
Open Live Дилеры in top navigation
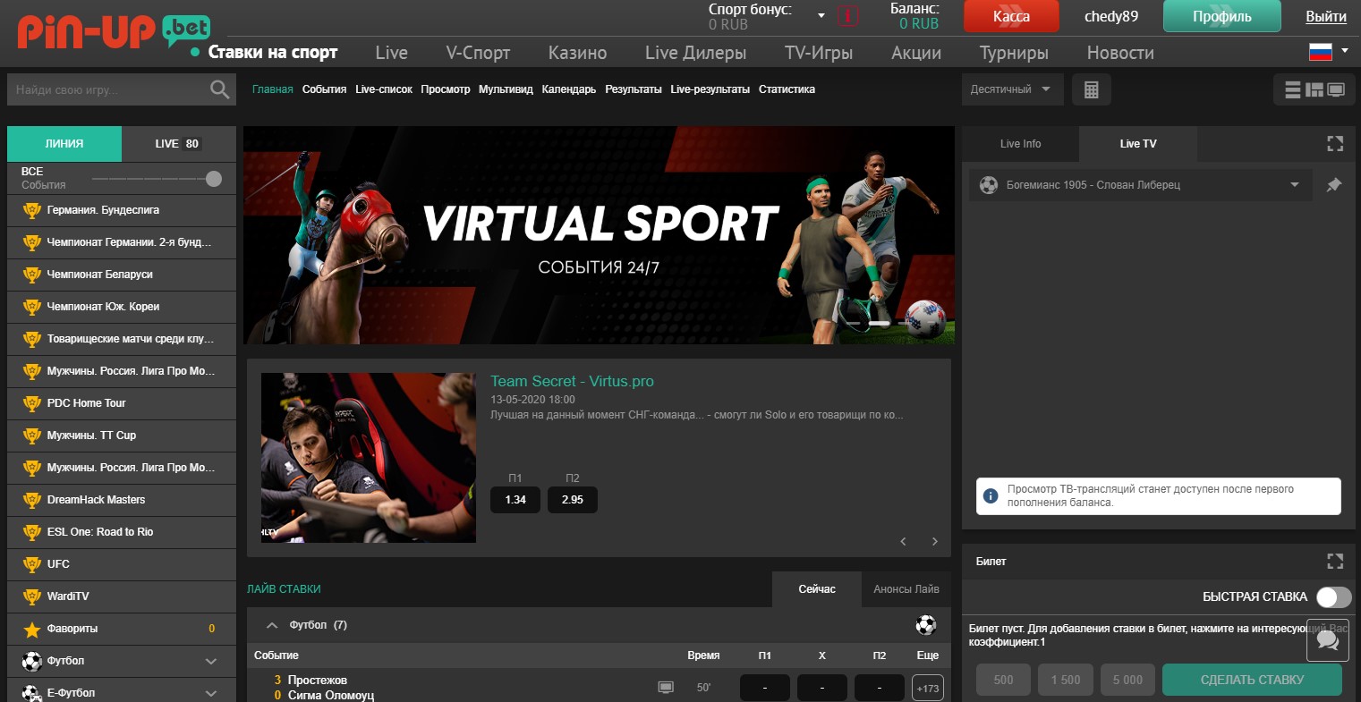695,53
